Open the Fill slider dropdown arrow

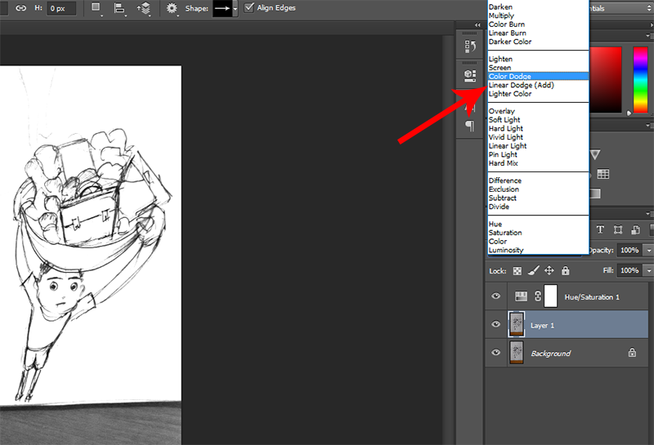click(x=649, y=270)
